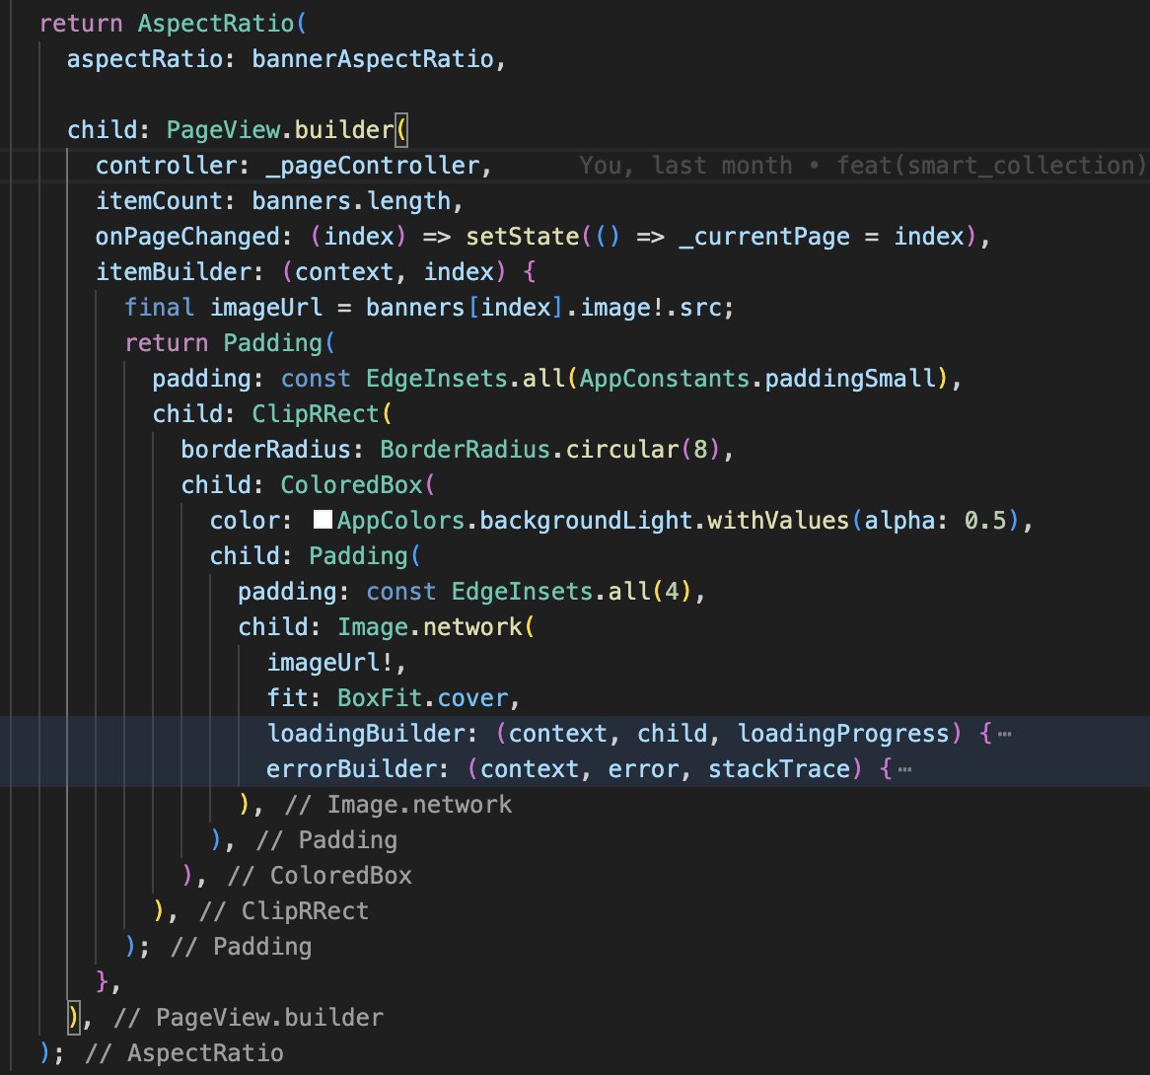This screenshot has width=1150, height=1075.
Task: Click the '// PageView.builder' closing comment
Action: click(249, 1019)
